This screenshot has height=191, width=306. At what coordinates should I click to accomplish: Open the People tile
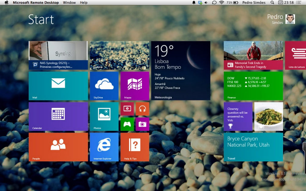tap(58, 147)
